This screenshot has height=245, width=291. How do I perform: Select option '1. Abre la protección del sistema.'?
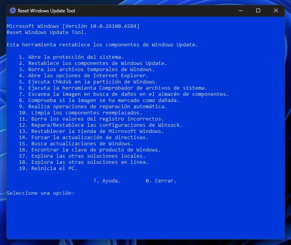click(71, 57)
